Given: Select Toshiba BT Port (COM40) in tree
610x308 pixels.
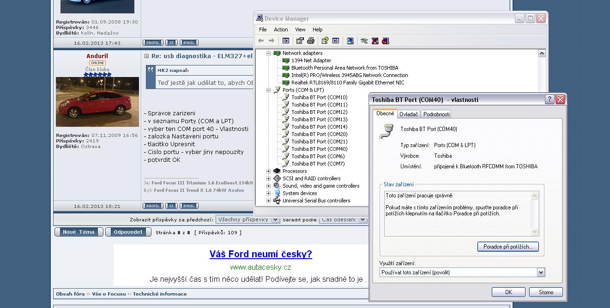Looking at the screenshot, I should 319,149.
